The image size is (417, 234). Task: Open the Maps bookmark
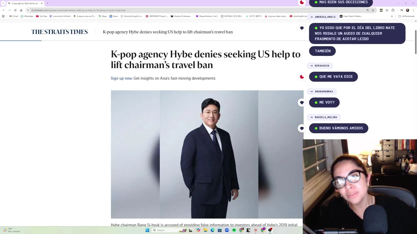tap(103, 16)
